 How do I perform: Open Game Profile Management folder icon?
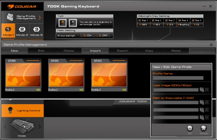[10, 17]
